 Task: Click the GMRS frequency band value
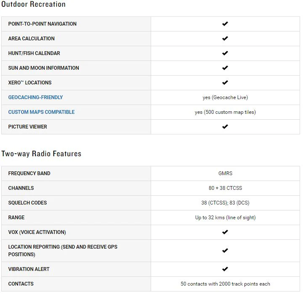click(x=225, y=173)
